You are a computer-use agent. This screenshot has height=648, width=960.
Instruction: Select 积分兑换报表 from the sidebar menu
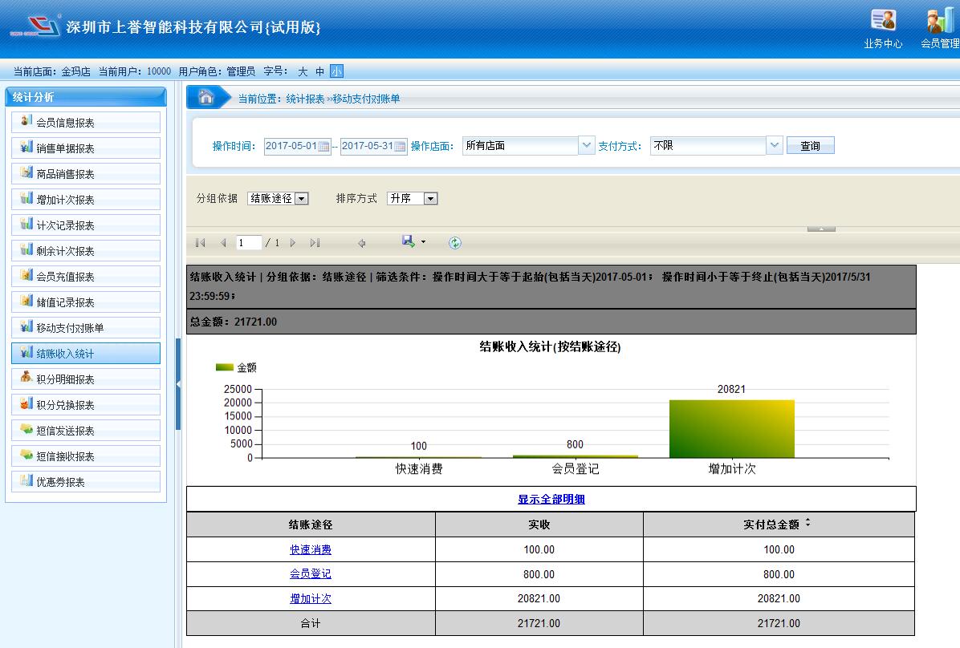point(86,405)
